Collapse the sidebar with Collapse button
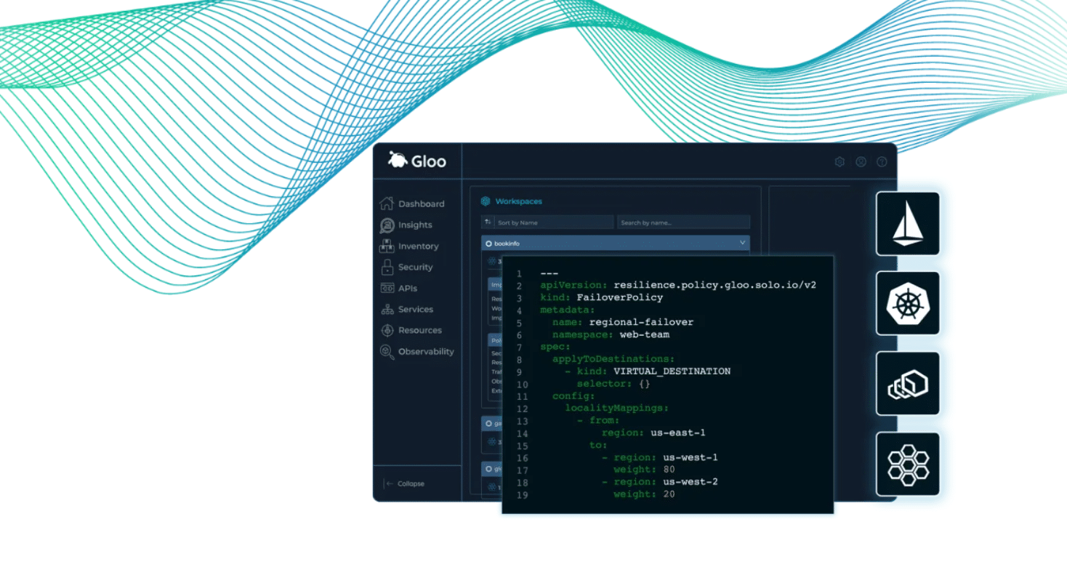 point(405,483)
